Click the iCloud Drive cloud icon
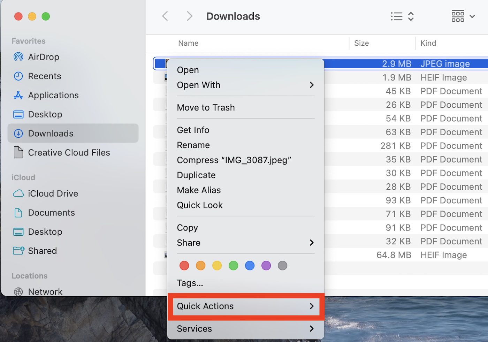The width and height of the screenshot is (488, 342). coord(18,193)
